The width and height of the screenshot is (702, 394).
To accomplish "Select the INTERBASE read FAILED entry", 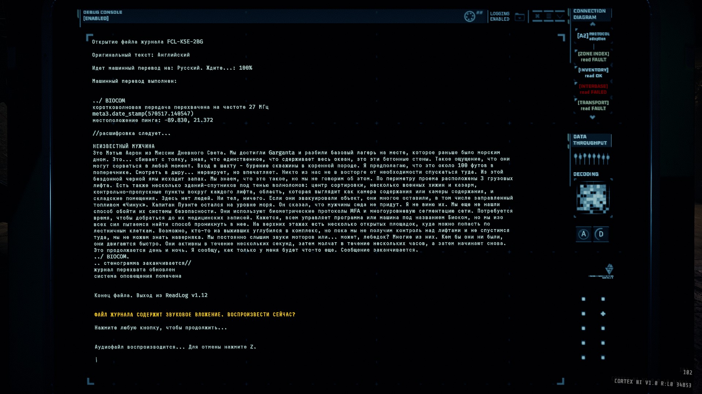I will [x=593, y=89].
